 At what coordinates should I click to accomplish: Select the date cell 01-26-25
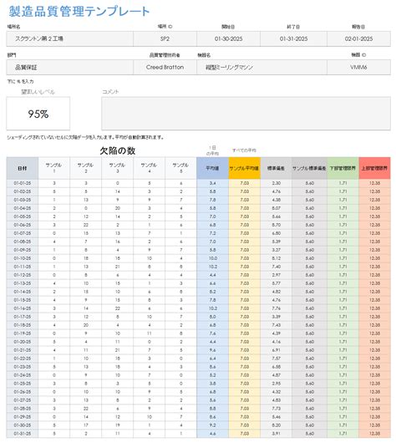point(23,391)
